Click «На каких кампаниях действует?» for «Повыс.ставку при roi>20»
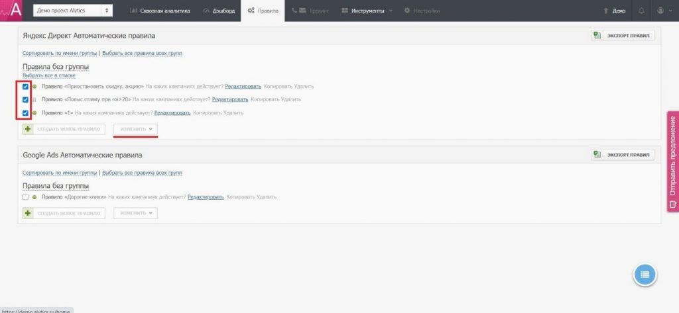 coord(172,99)
